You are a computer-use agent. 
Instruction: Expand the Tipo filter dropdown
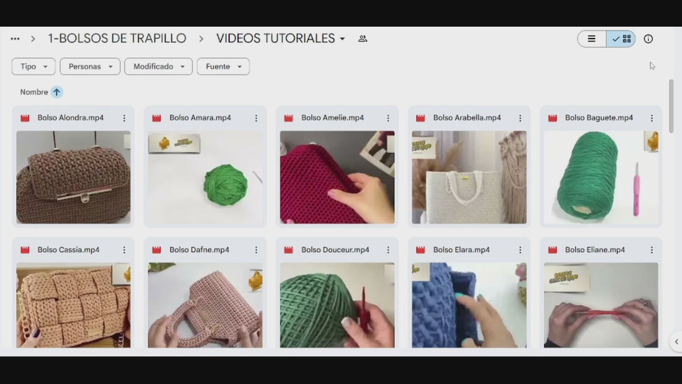pos(33,66)
